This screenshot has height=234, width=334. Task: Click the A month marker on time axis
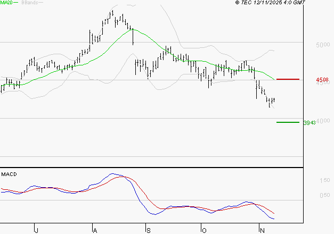[x=95, y=231]
